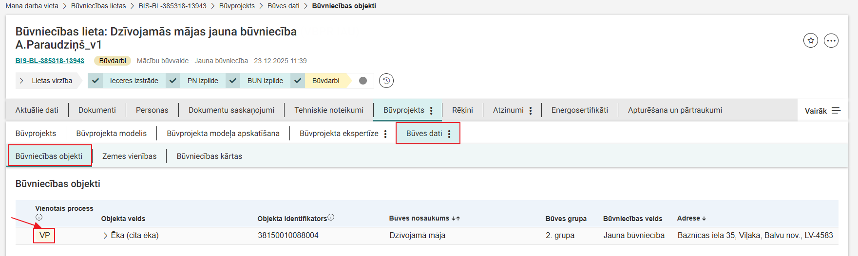This screenshot has width=858, height=256.
Task: Open the Vairāk menu
Action: 822,111
